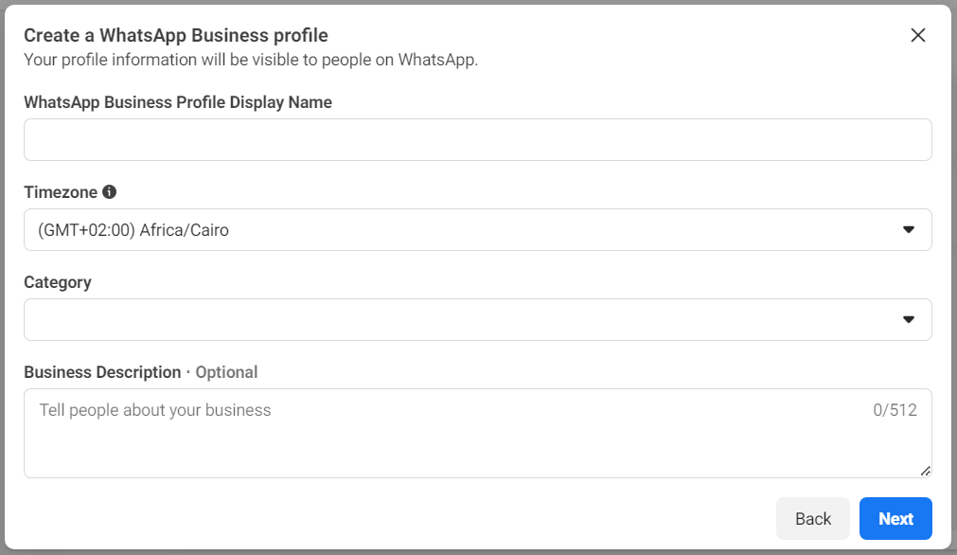The width and height of the screenshot is (957, 555).
Task: Click the 'WhatsApp Business Profile Display Name' label
Action: tap(178, 102)
